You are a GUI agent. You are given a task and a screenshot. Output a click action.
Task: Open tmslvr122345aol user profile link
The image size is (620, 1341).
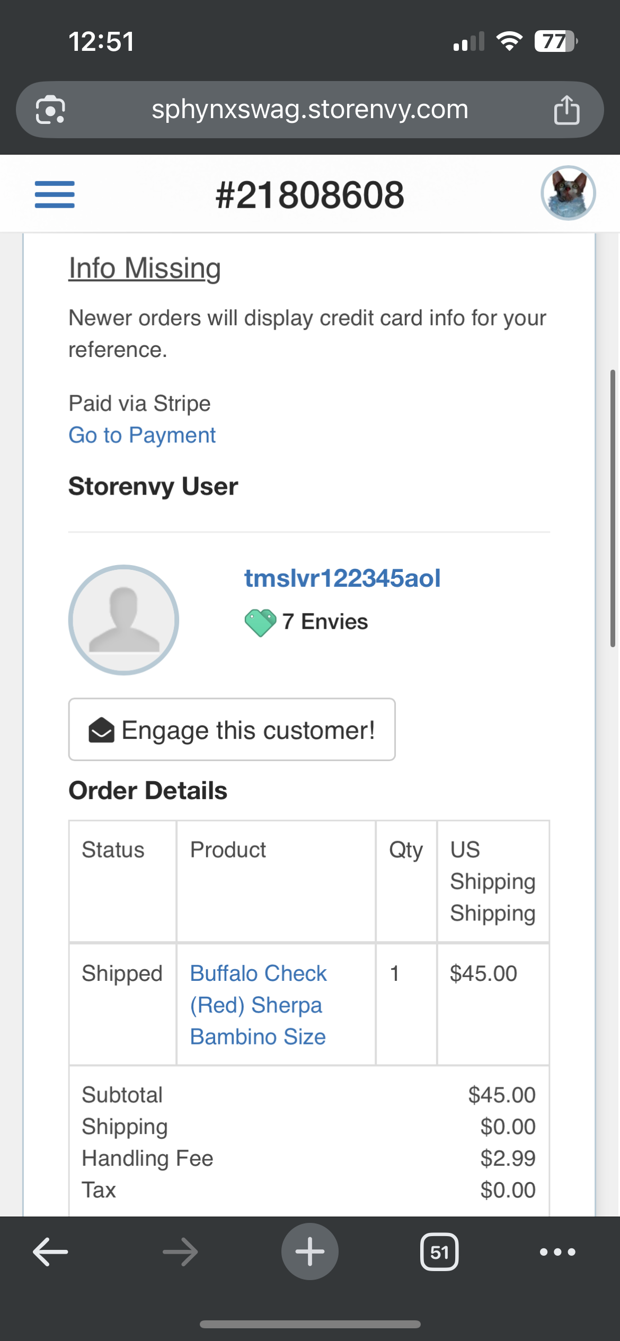(342, 578)
